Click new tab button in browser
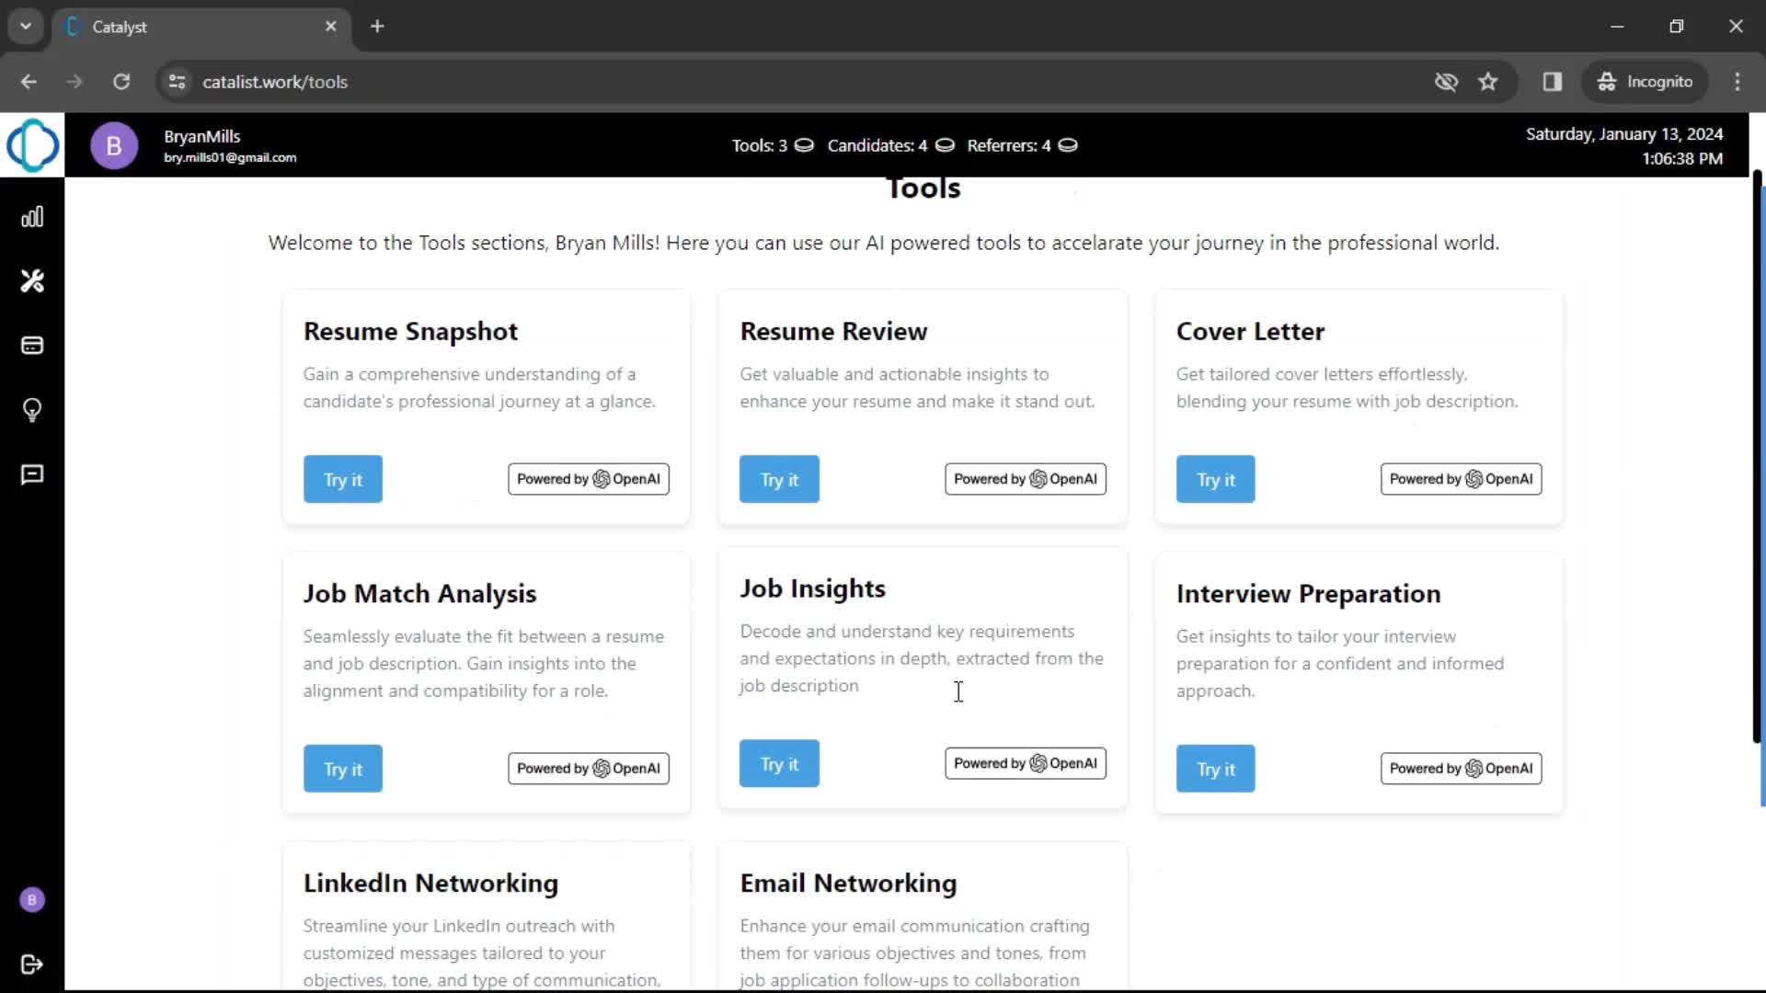Image resolution: width=1766 pixels, height=993 pixels. (x=377, y=26)
